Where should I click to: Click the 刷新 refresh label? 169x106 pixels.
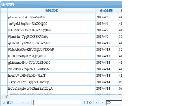pyautogui.click(x=10, y=102)
